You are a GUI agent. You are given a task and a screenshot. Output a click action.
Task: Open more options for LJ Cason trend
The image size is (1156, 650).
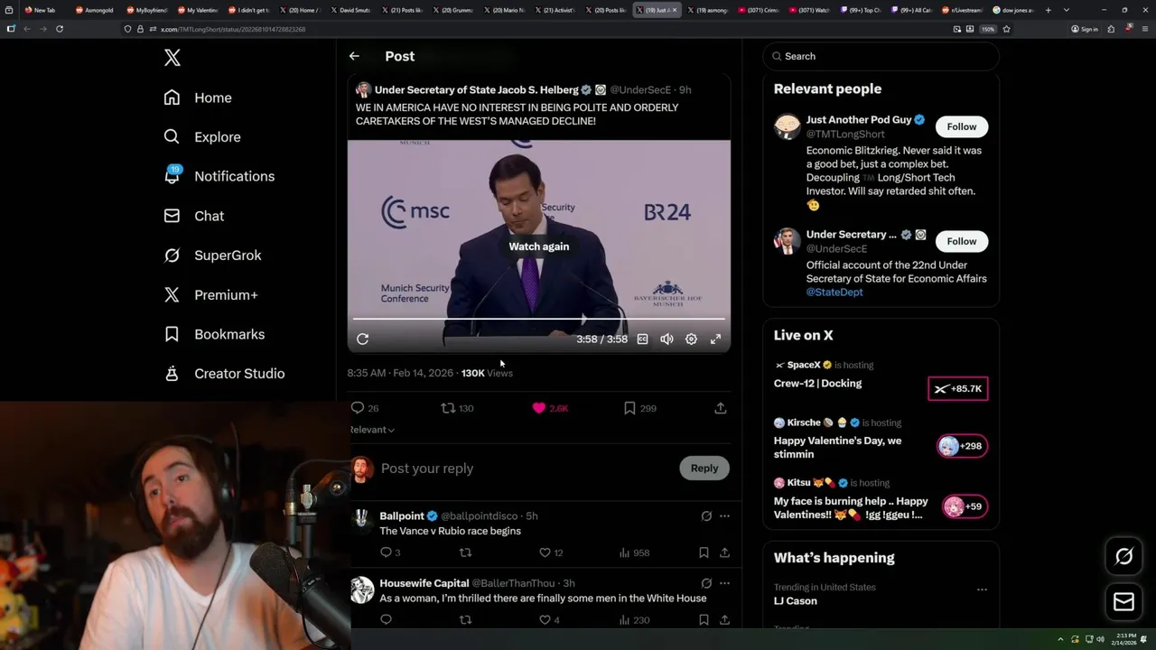coord(982,590)
